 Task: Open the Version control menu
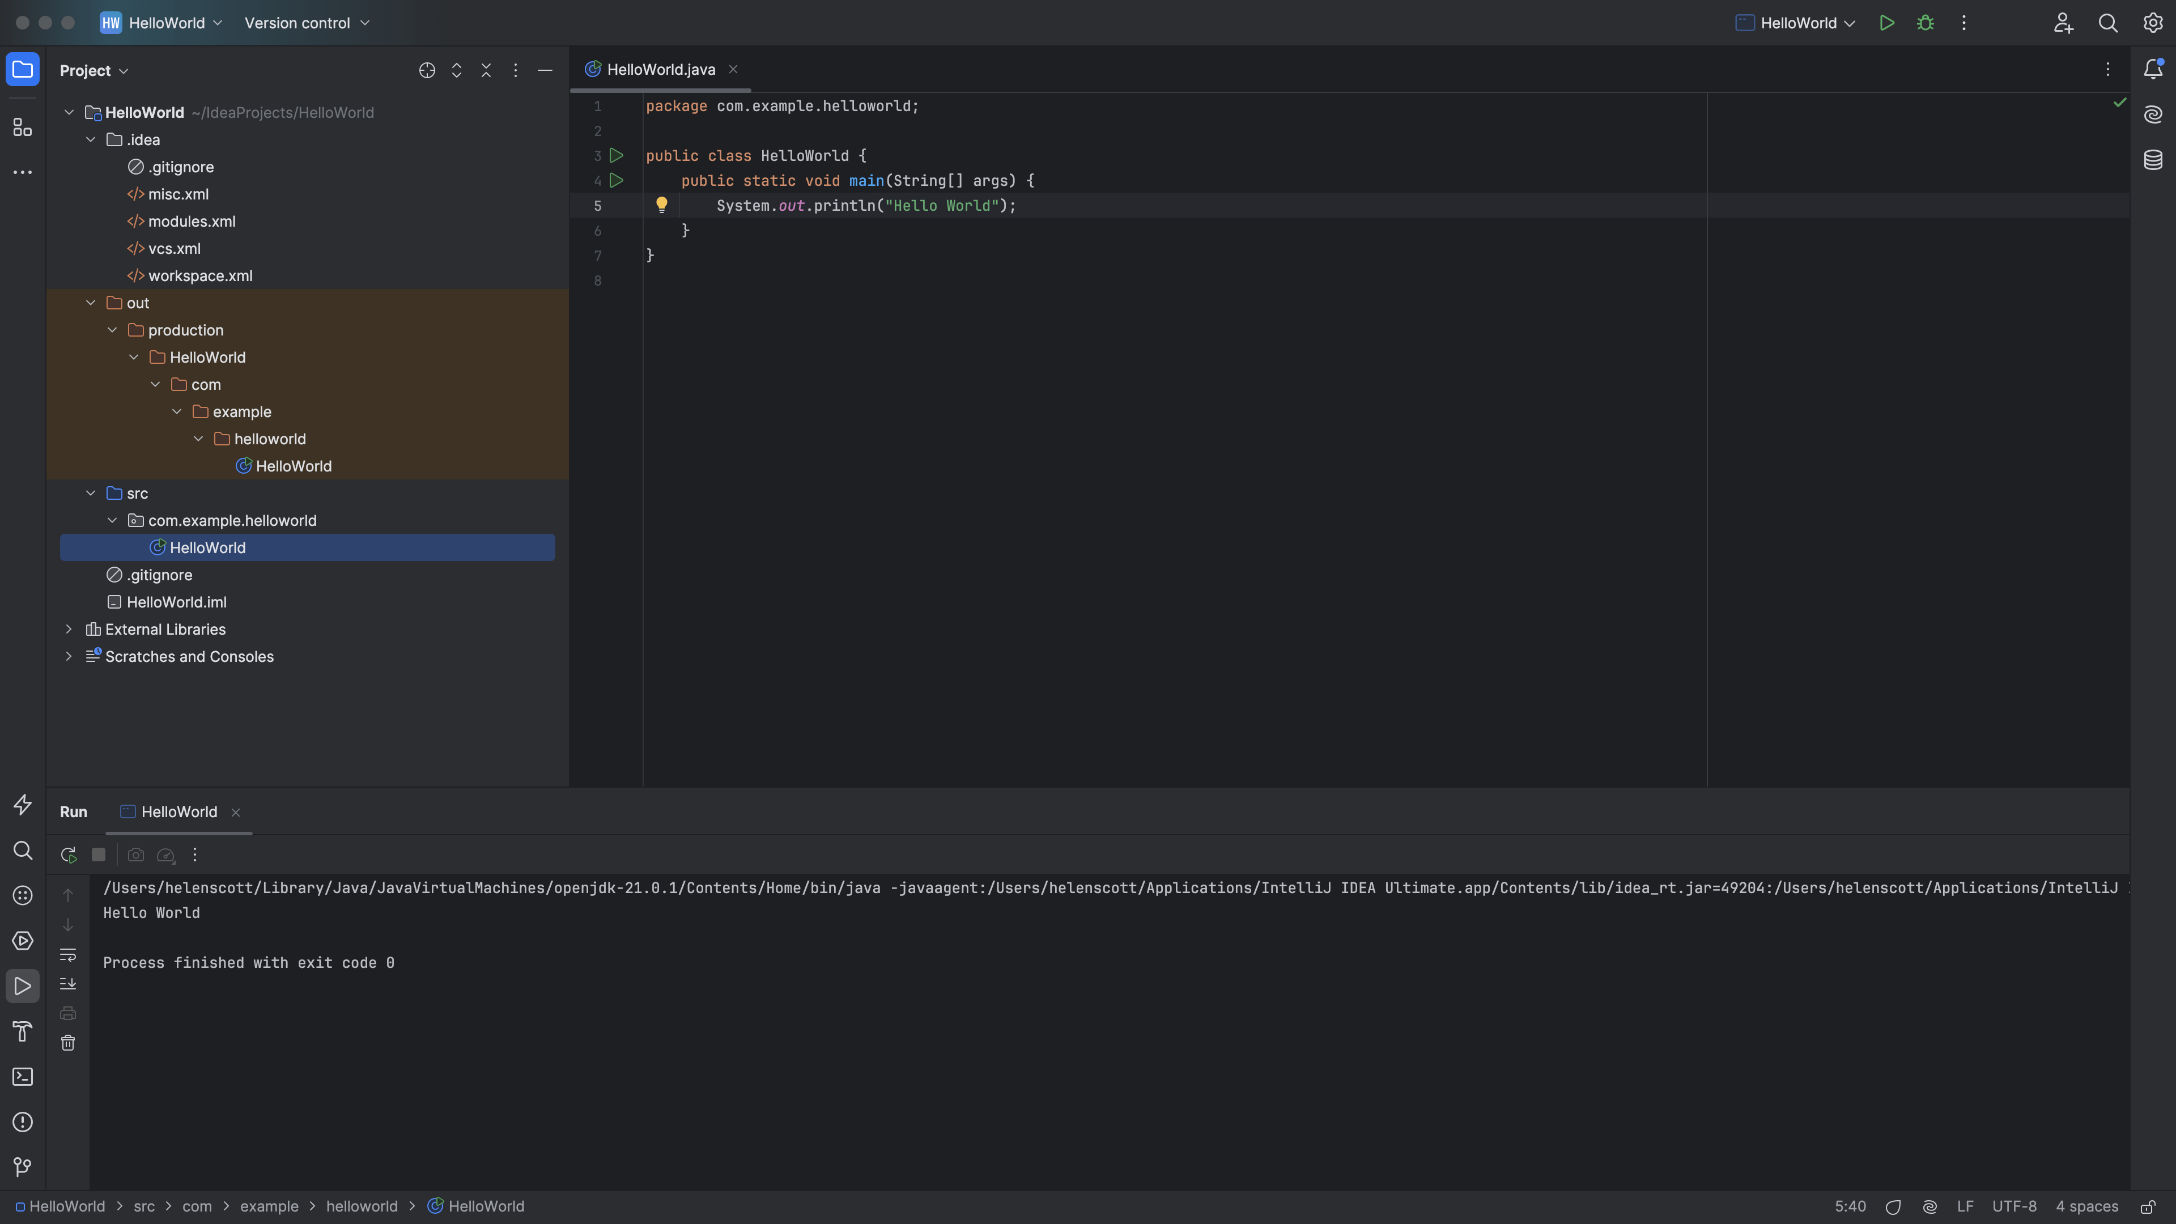pyautogui.click(x=307, y=23)
